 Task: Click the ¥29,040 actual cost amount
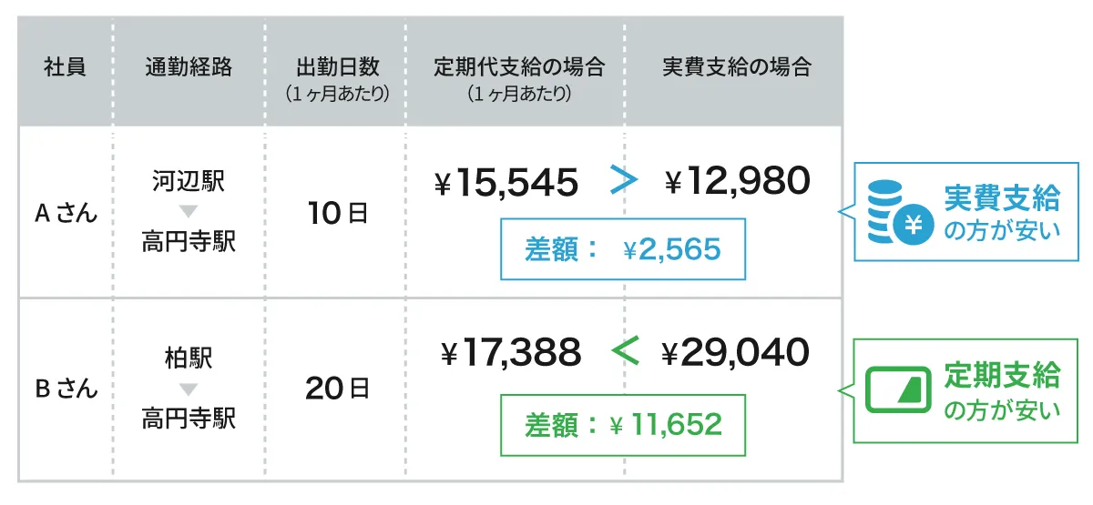point(734,352)
